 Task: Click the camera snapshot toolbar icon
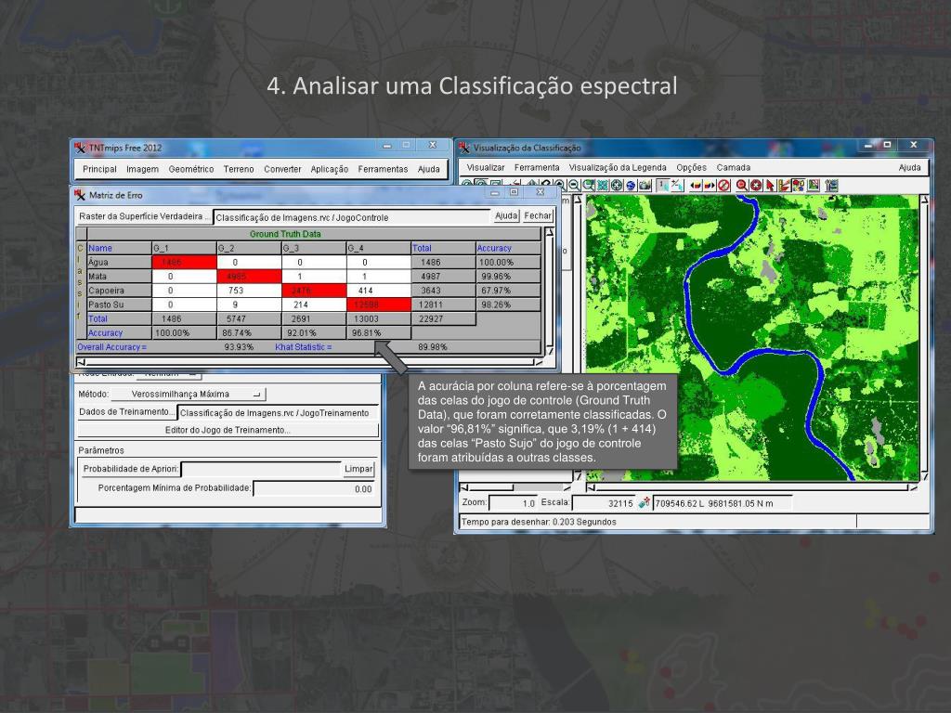tap(645, 186)
